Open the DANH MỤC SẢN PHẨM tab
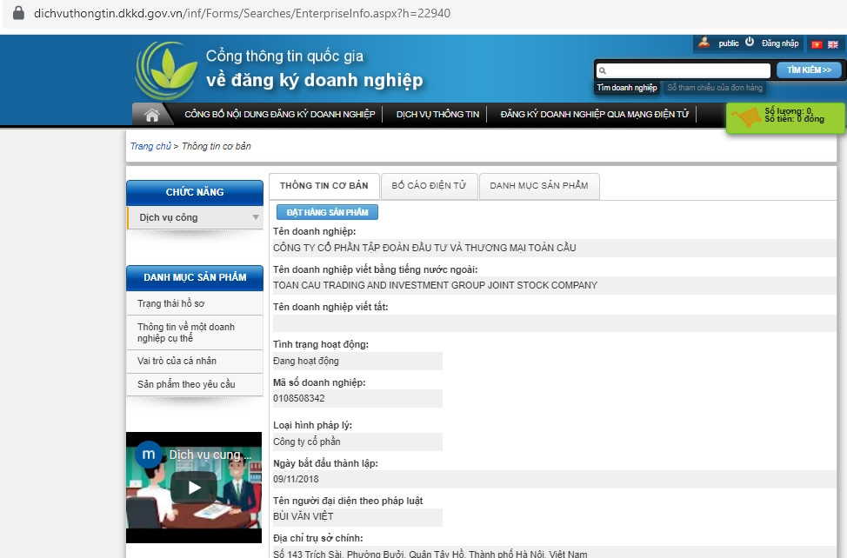This screenshot has width=847, height=558. 539,185
